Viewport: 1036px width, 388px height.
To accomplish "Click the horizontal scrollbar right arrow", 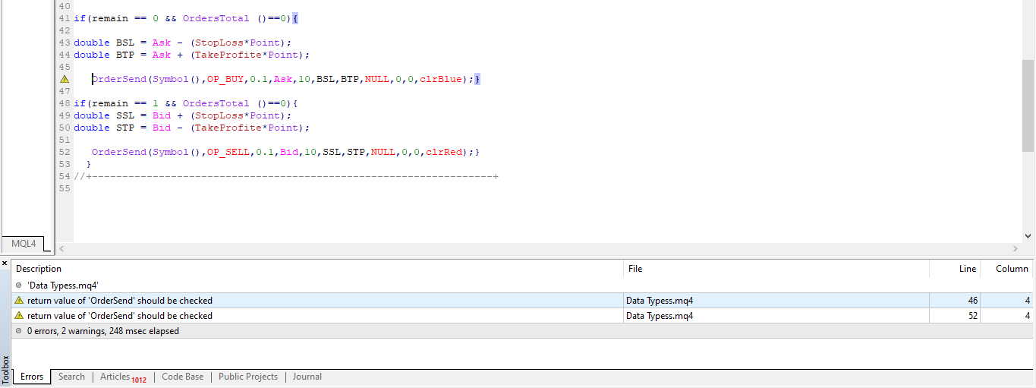I will [1016, 248].
